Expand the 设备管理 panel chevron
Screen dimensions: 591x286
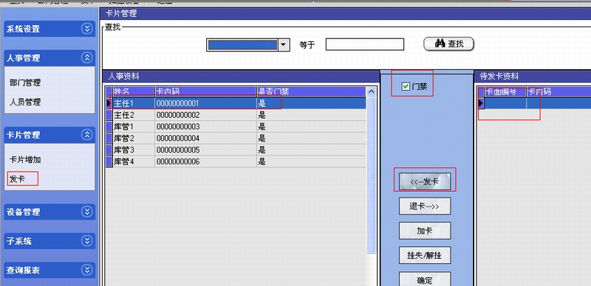(87, 212)
